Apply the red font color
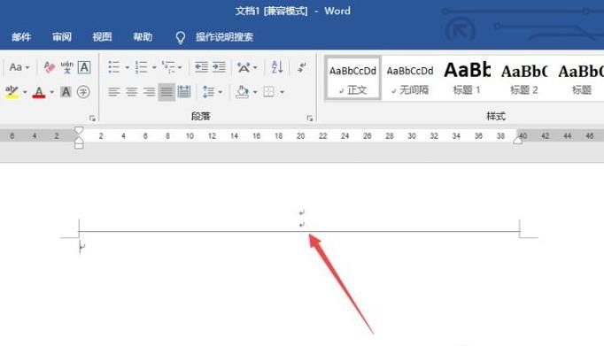 39,92
